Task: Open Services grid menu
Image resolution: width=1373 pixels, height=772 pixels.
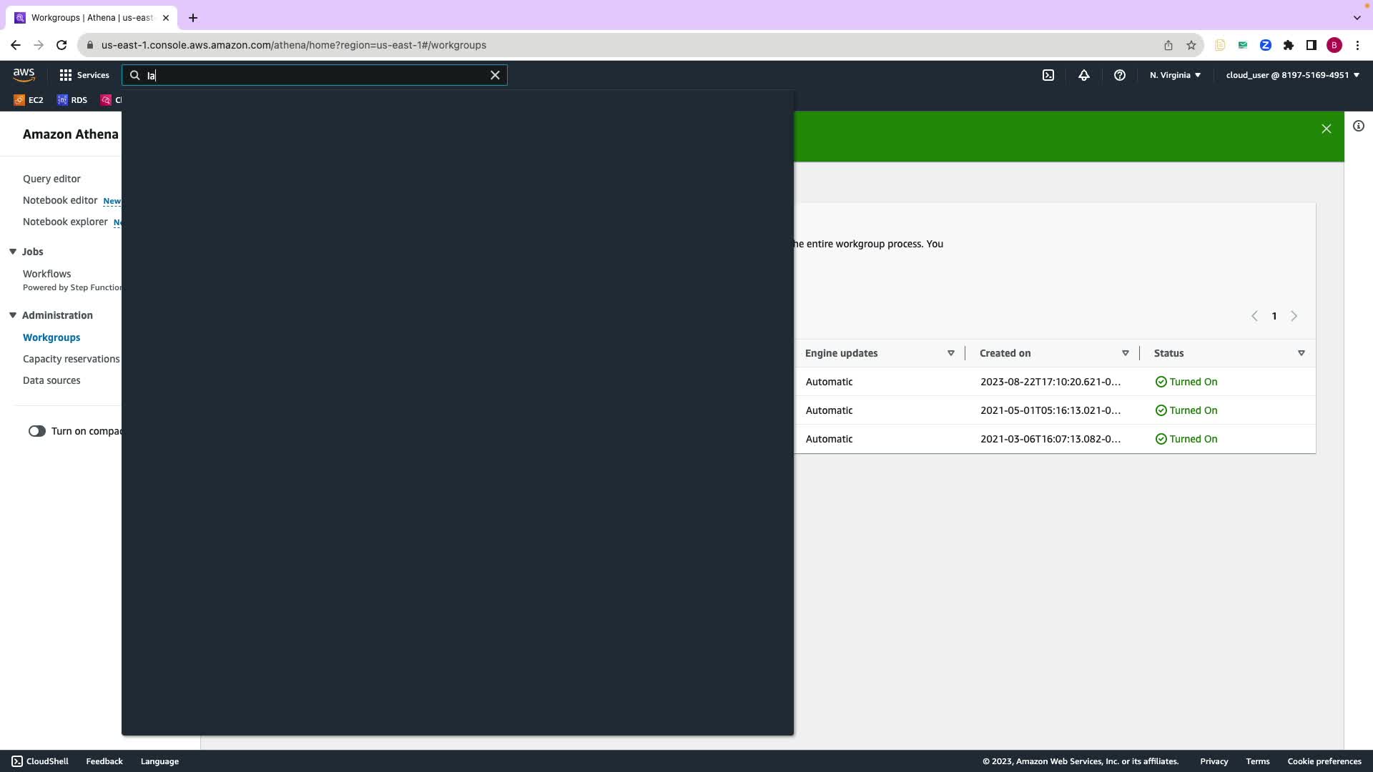Action: tap(84, 75)
